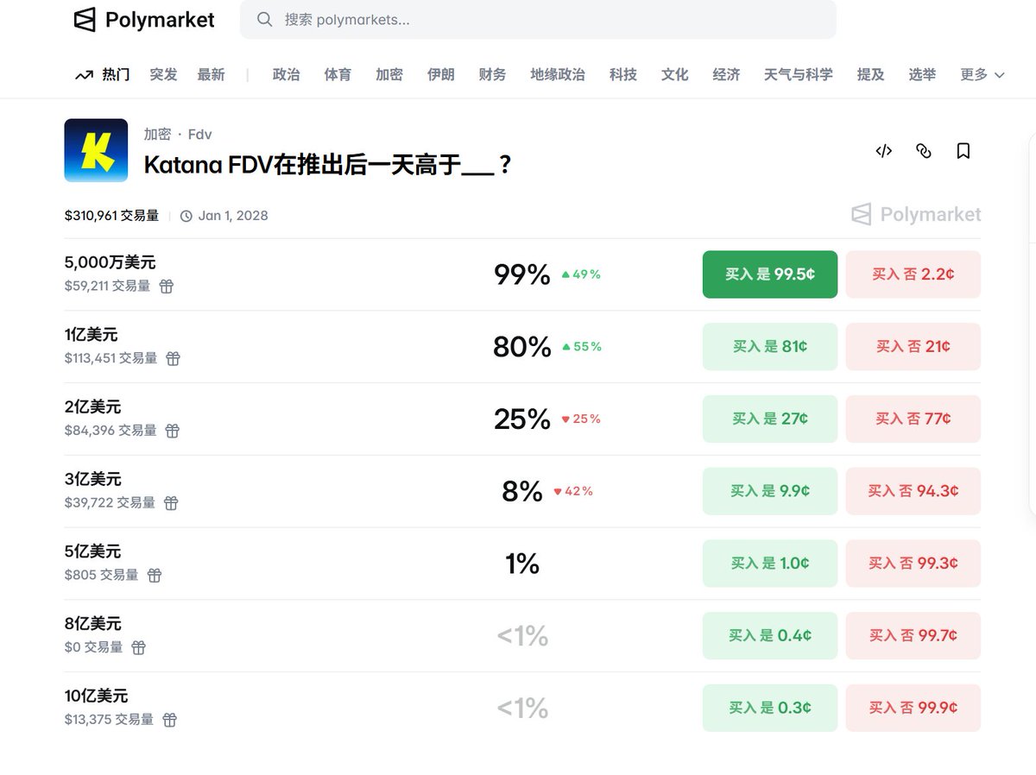This screenshot has height=775, width=1036.
Task: Bookmark this market using the bookmark icon
Action: [x=963, y=151]
